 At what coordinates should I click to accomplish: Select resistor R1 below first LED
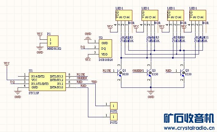click(121, 40)
